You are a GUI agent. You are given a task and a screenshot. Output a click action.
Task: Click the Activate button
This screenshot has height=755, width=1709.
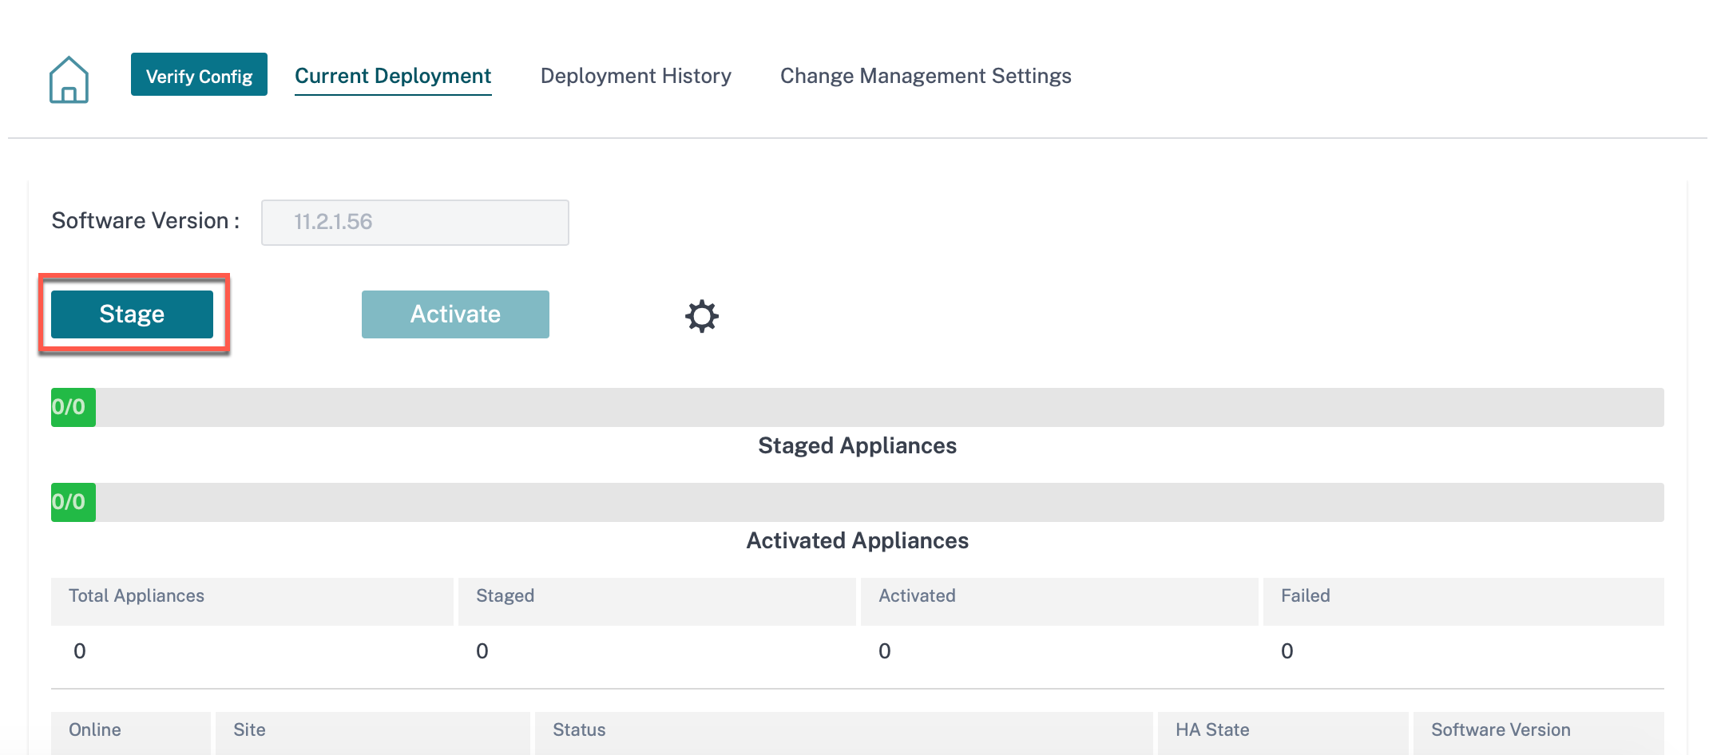[x=455, y=314]
